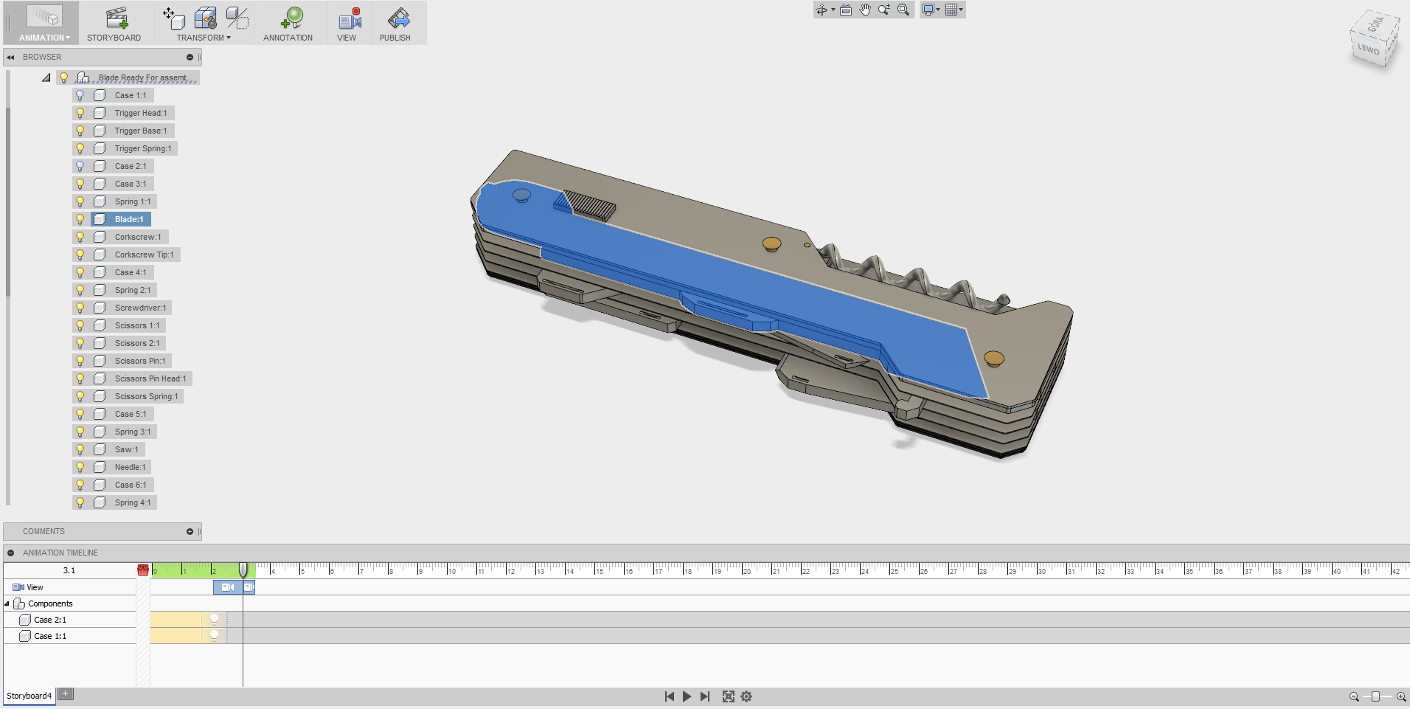1410x709 pixels.
Task: Click the View camera action on timeline
Action: pos(228,587)
